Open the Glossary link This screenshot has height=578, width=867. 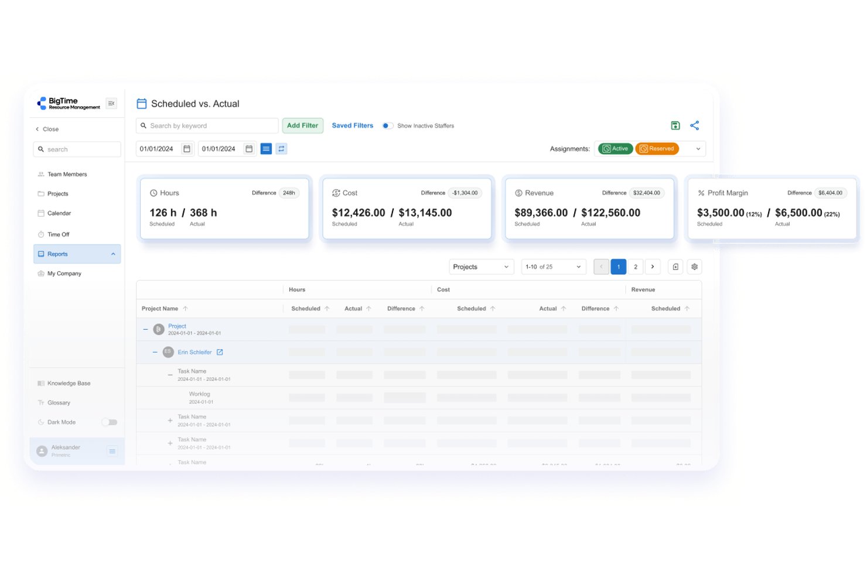pyautogui.click(x=59, y=403)
